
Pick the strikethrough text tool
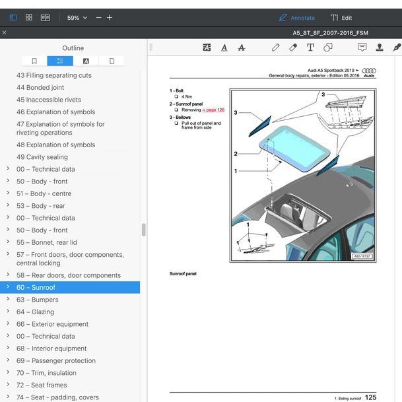click(241, 48)
